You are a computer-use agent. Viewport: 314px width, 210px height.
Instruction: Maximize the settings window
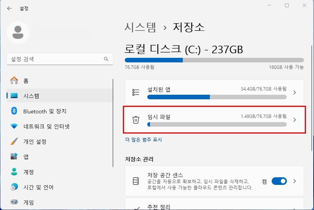pos(287,5)
